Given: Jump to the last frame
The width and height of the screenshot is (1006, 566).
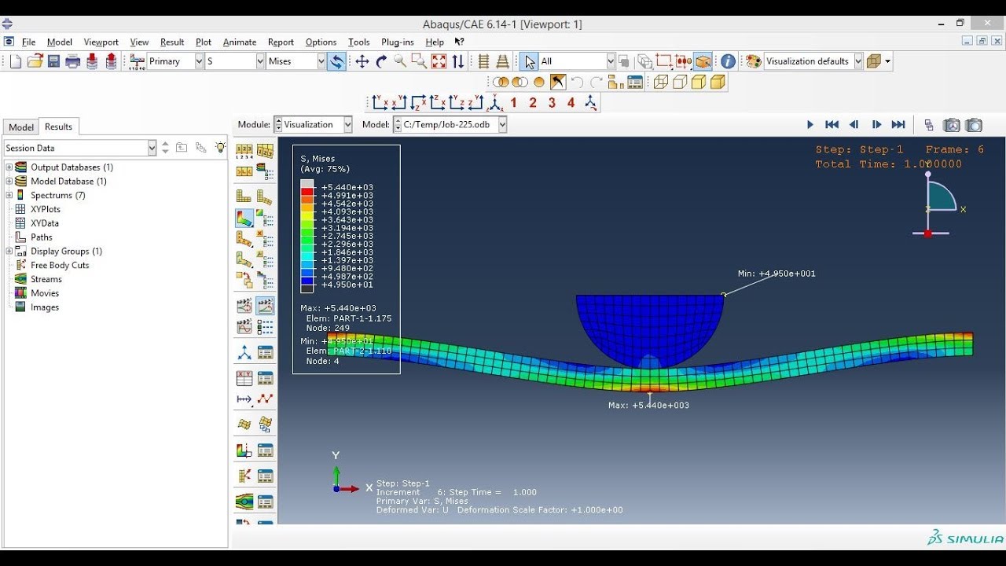Looking at the screenshot, I should tap(898, 124).
